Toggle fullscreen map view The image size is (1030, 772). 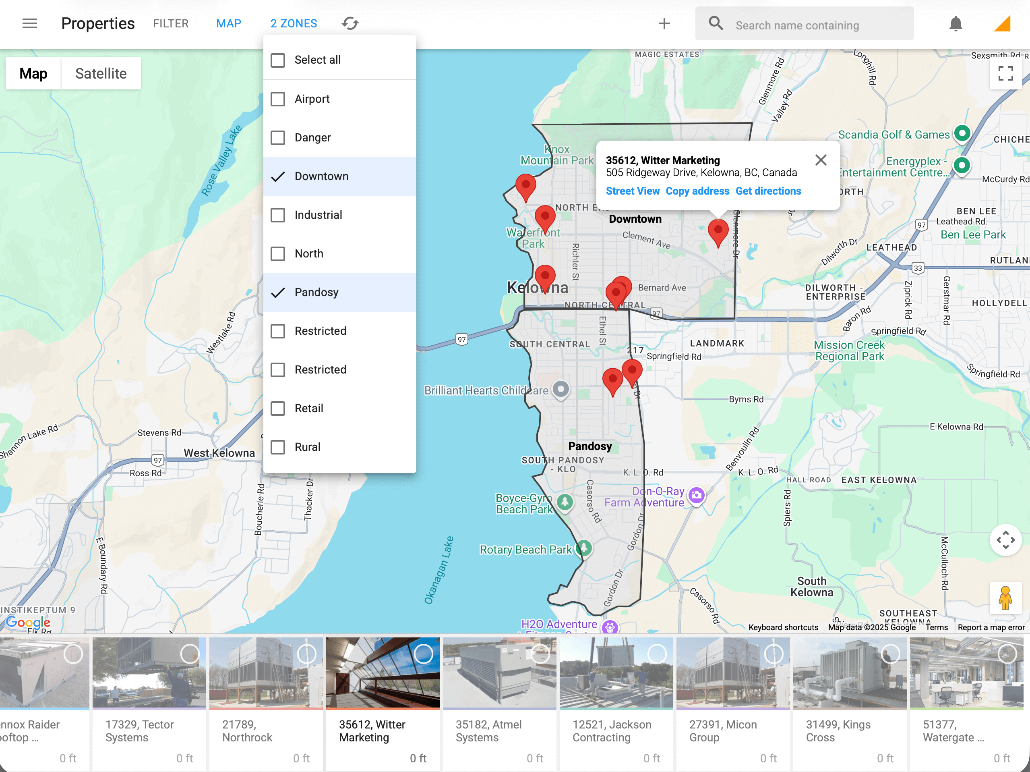[x=1005, y=74]
